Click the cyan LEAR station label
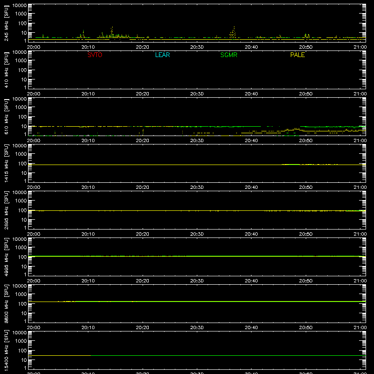374x374 pixels. pos(162,55)
